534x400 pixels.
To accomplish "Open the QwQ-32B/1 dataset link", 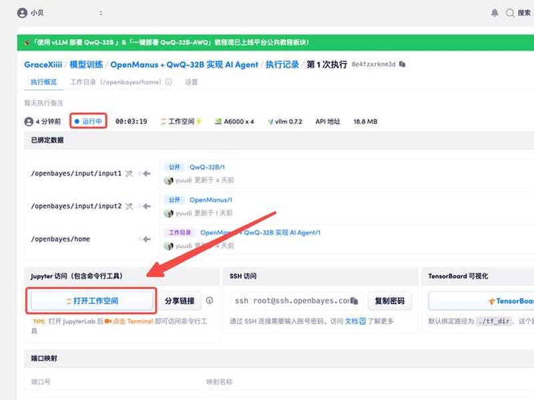I will pos(207,167).
